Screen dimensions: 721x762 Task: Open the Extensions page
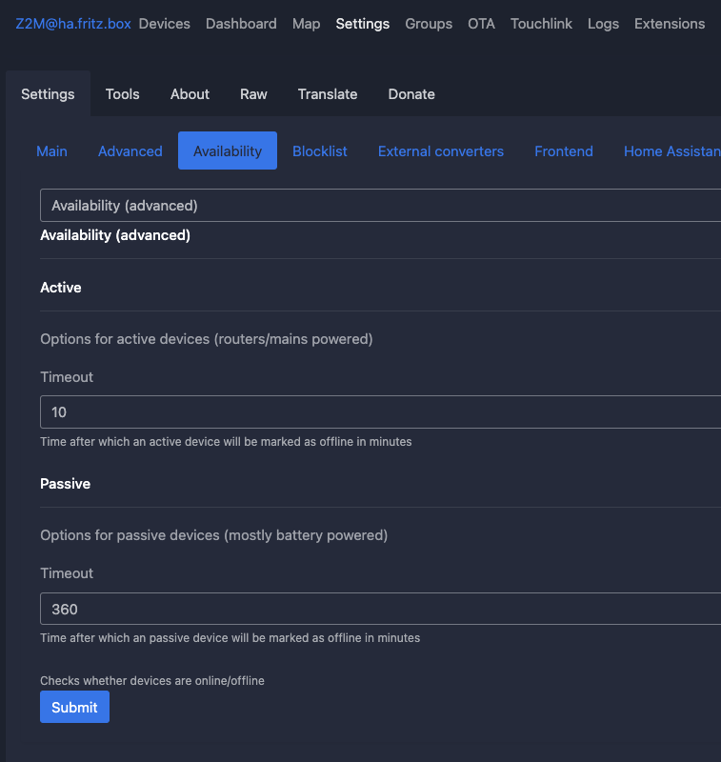point(669,23)
